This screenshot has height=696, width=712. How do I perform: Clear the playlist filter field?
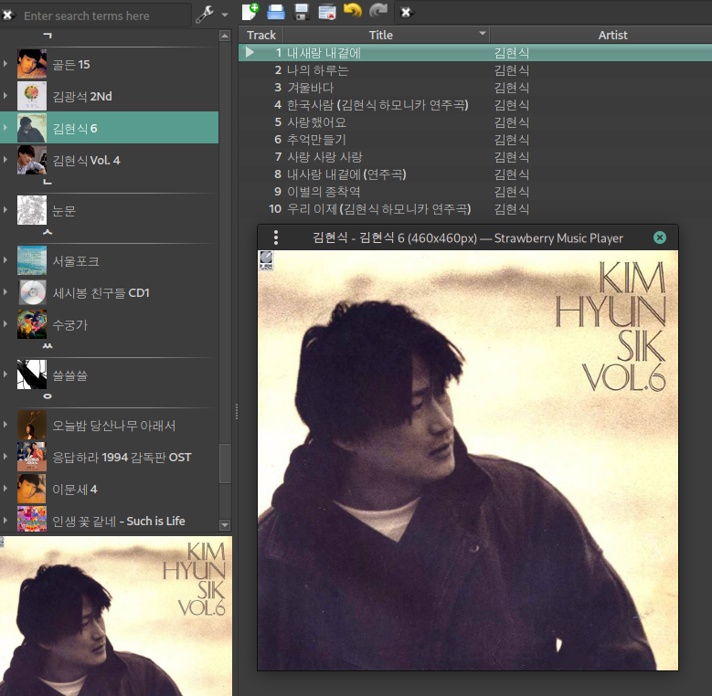coord(406,12)
